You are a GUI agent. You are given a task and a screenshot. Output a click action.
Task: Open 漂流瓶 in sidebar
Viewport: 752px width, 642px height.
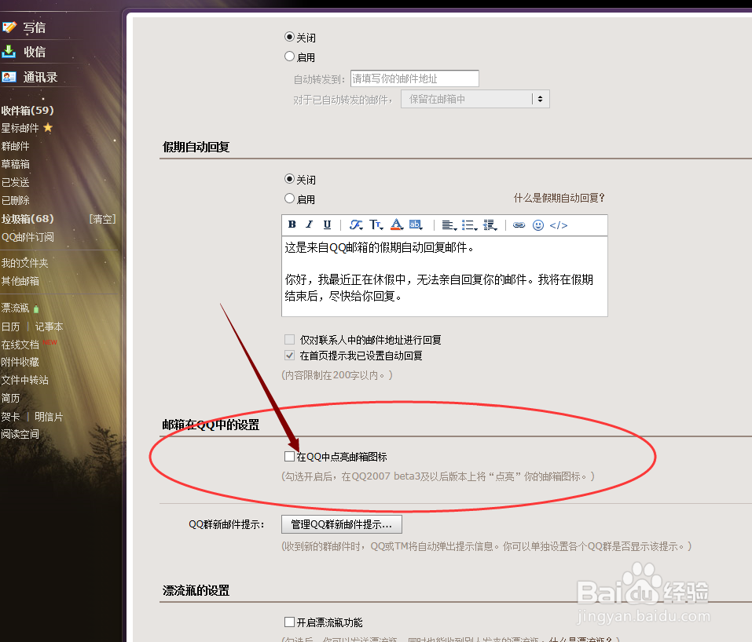tap(16, 308)
